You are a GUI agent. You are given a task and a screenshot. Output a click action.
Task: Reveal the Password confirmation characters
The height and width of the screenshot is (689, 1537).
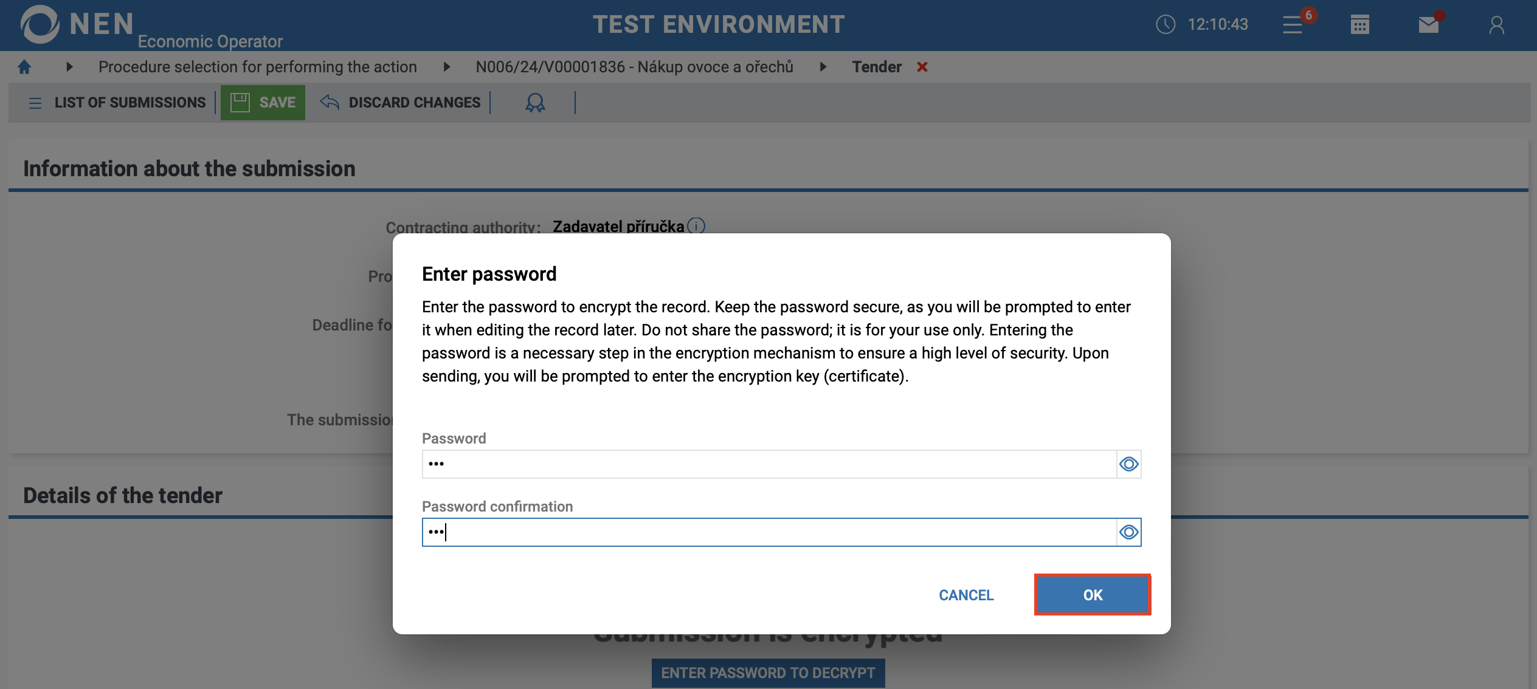(1128, 532)
